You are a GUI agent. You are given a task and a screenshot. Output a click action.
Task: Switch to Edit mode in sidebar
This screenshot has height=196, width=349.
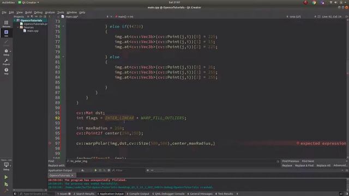pyautogui.click(x=6, y=33)
